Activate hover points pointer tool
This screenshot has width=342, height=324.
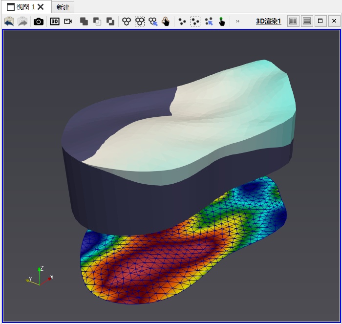coord(222,22)
